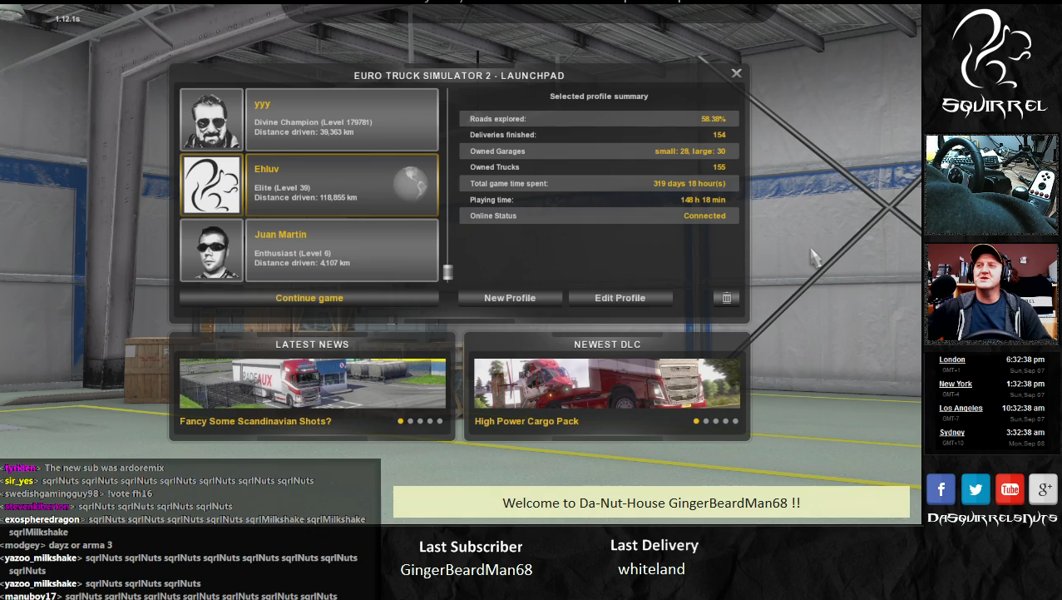Screen dimensions: 1062x600
Task: Select first page dot under Latest News
Action: pyautogui.click(x=401, y=421)
